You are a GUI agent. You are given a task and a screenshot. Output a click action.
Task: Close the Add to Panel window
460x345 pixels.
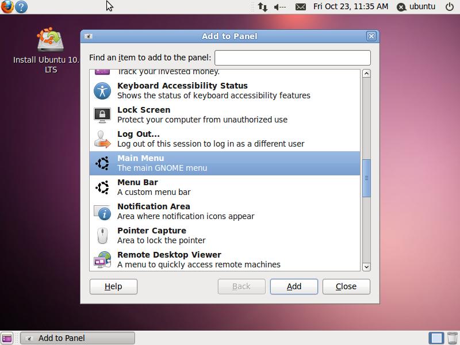pos(371,36)
